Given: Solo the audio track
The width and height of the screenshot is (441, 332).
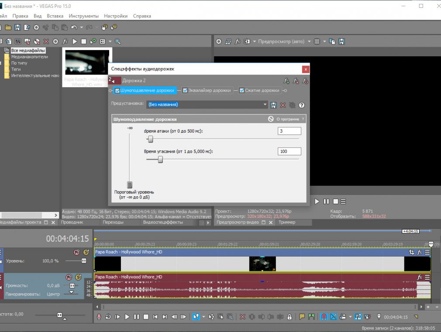Looking at the screenshot, I should coord(78,277).
